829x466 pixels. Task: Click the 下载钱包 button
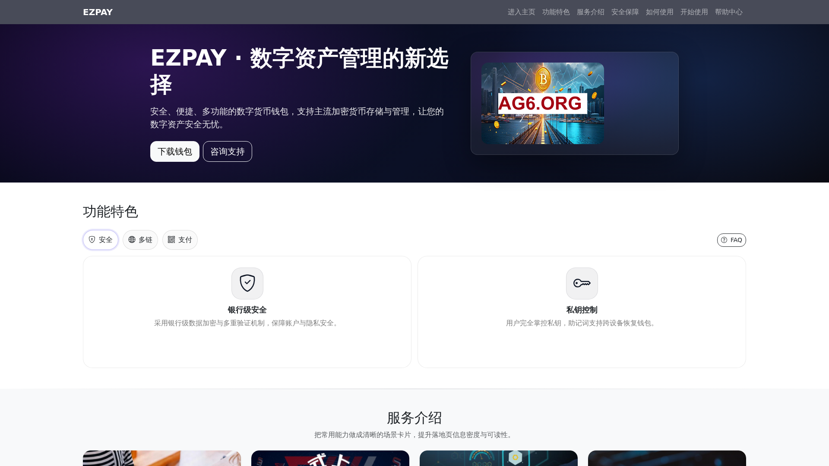175,151
